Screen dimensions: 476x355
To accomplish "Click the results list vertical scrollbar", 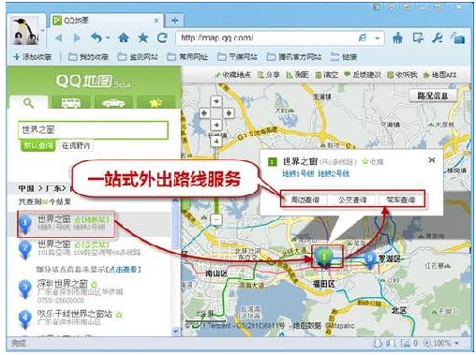I will 175,266.
